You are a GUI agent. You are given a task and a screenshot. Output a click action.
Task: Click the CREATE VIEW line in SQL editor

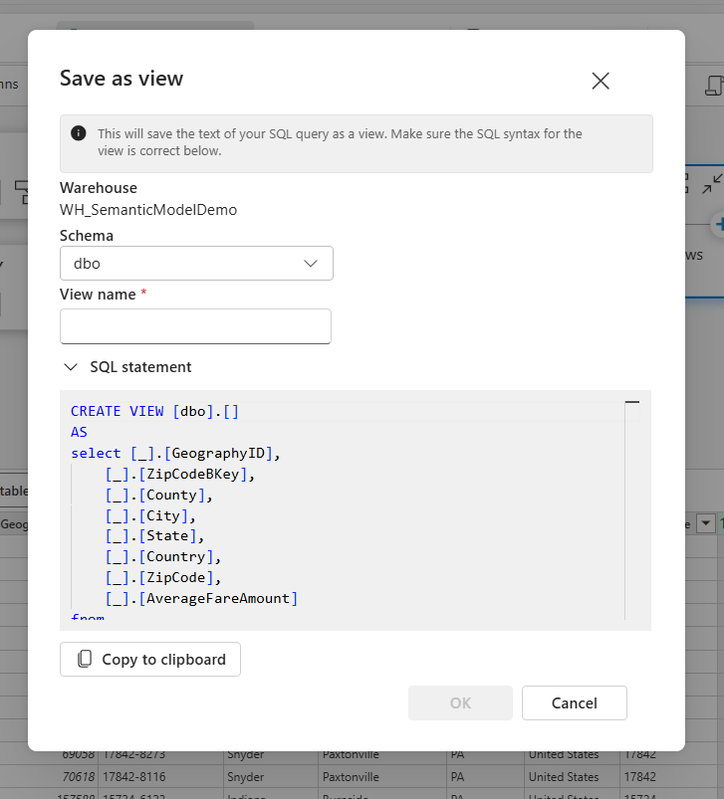pos(154,411)
